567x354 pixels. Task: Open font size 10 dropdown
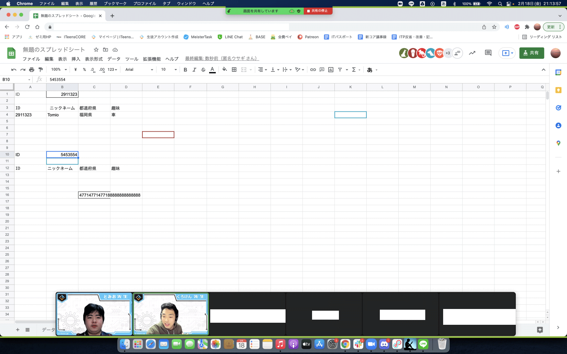169,70
